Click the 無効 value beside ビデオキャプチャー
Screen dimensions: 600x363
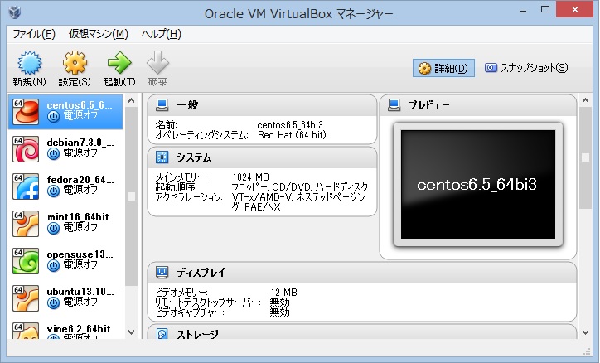[x=280, y=312]
